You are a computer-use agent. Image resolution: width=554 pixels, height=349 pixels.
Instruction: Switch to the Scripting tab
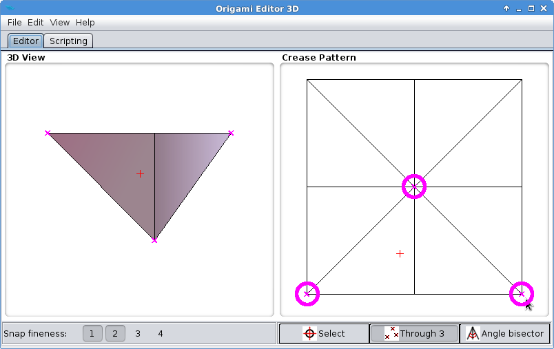point(69,41)
